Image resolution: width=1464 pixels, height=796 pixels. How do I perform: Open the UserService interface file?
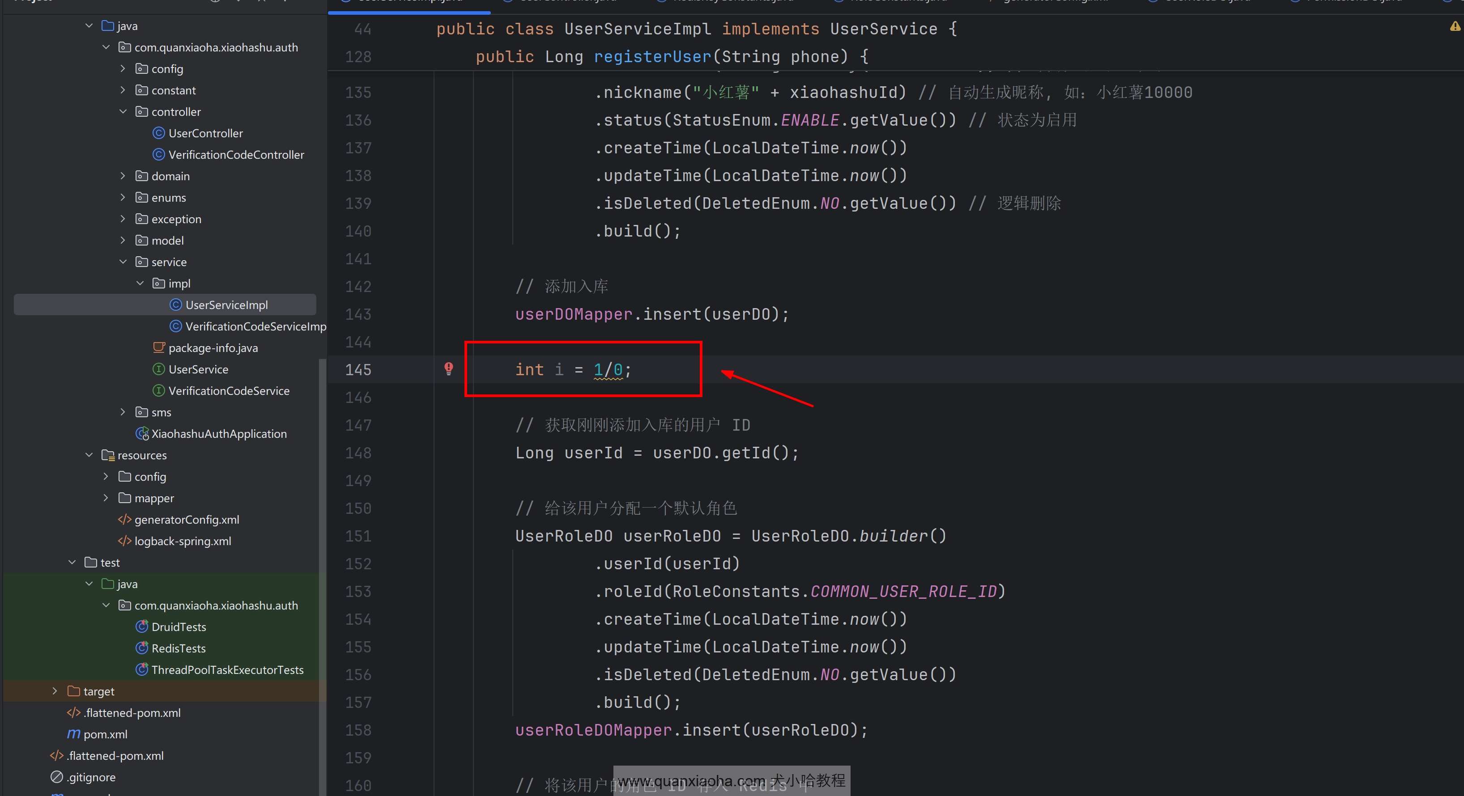(x=198, y=369)
